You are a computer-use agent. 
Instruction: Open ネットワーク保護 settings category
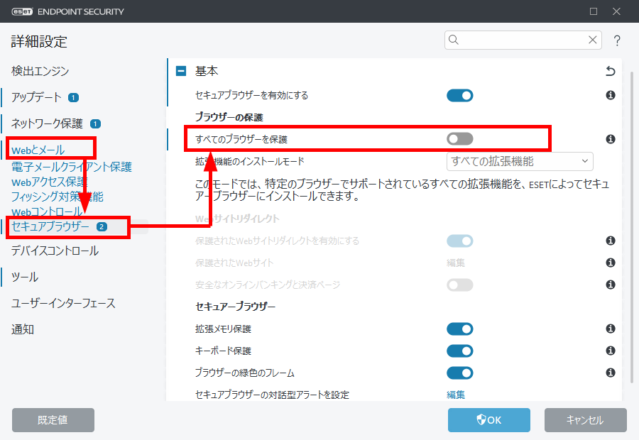point(47,123)
